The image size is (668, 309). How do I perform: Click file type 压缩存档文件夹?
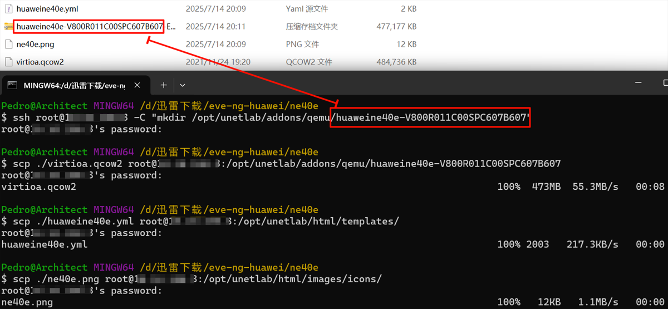312,26
